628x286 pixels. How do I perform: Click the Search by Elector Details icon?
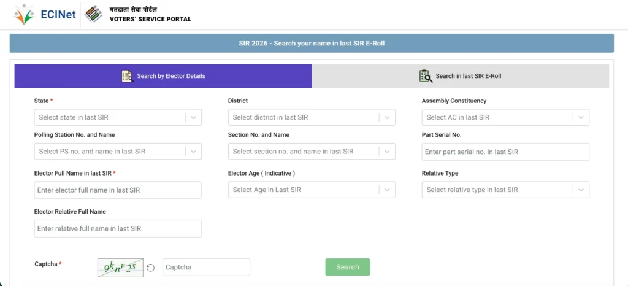click(127, 76)
